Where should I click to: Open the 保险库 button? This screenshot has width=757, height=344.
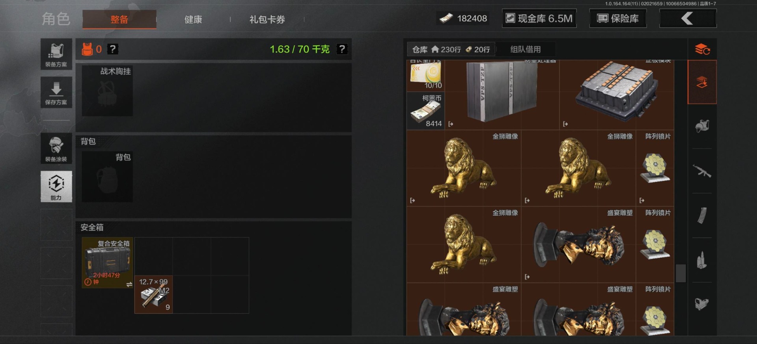[x=618, y=19]
